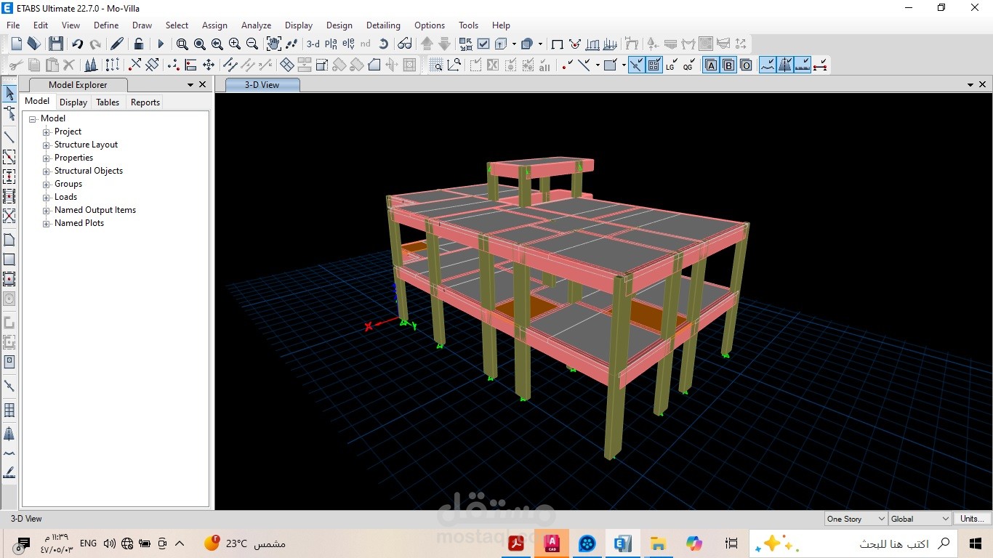Click the Refresh pencil icon
Viewport: 993px width, 558px height.
pyautogui.click(x=116, y=44)
